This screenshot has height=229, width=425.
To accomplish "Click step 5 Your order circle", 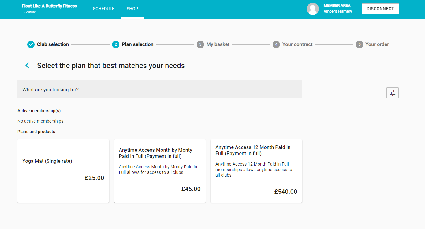I will (x=359, y=44).
